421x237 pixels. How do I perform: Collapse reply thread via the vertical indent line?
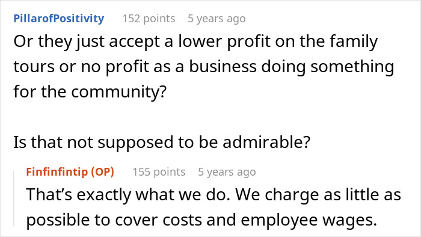[14, 198]
